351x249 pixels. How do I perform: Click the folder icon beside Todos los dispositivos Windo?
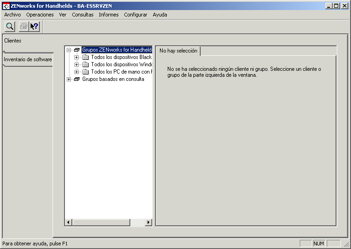click(x=85, y=65)
